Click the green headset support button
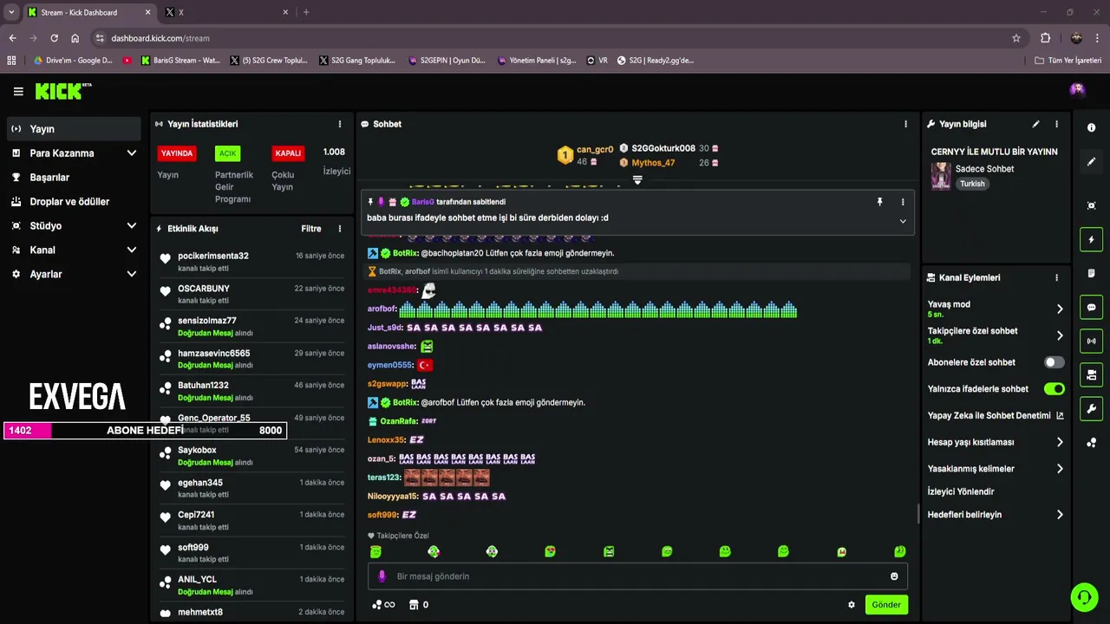The width and height of the screenshot is (1110, 624). pos(1084,597)
